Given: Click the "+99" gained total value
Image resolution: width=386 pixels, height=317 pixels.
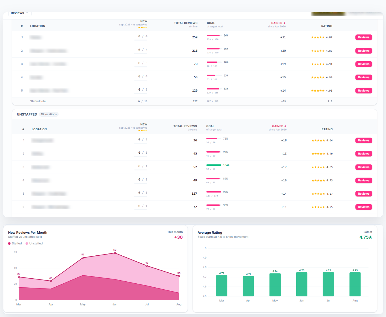Looking at the screenshot, I should pos(283,101).
